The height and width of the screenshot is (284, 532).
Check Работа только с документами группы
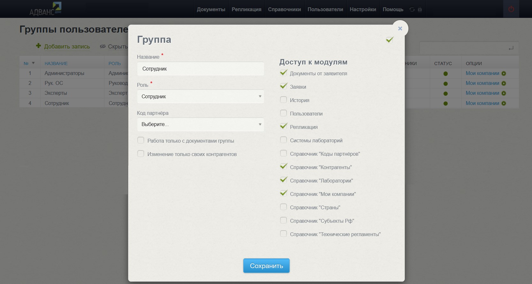[x=141, y=140]
